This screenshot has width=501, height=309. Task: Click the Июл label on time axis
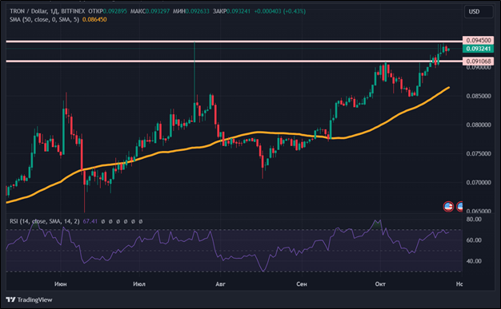point(139,283)
